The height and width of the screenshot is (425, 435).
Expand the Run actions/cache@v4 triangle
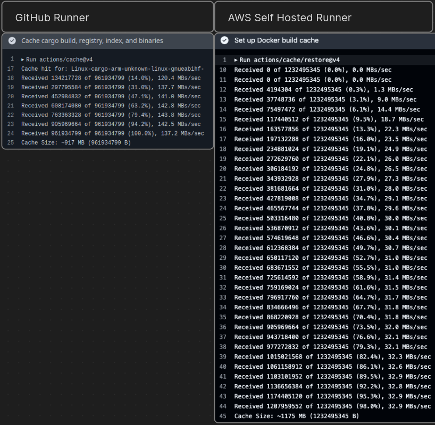(23, 59)
